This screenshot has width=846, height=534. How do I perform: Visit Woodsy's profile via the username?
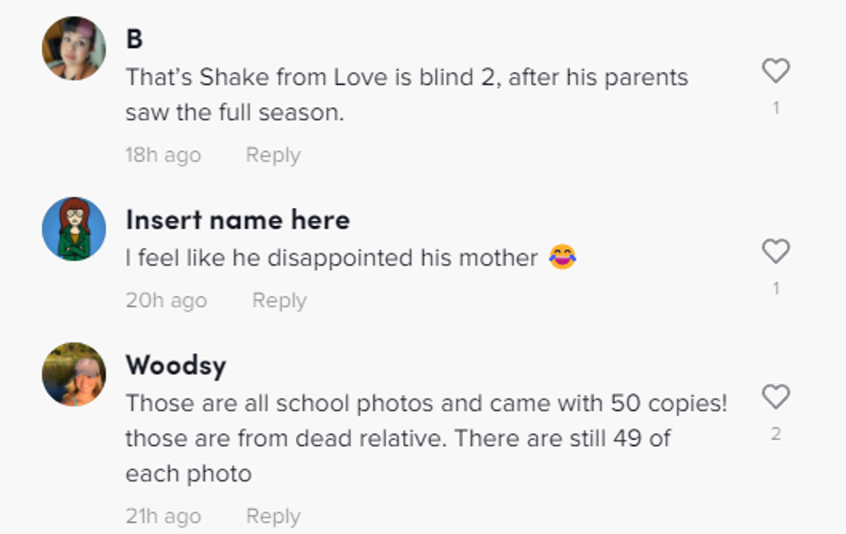click(x=175, y=365)
